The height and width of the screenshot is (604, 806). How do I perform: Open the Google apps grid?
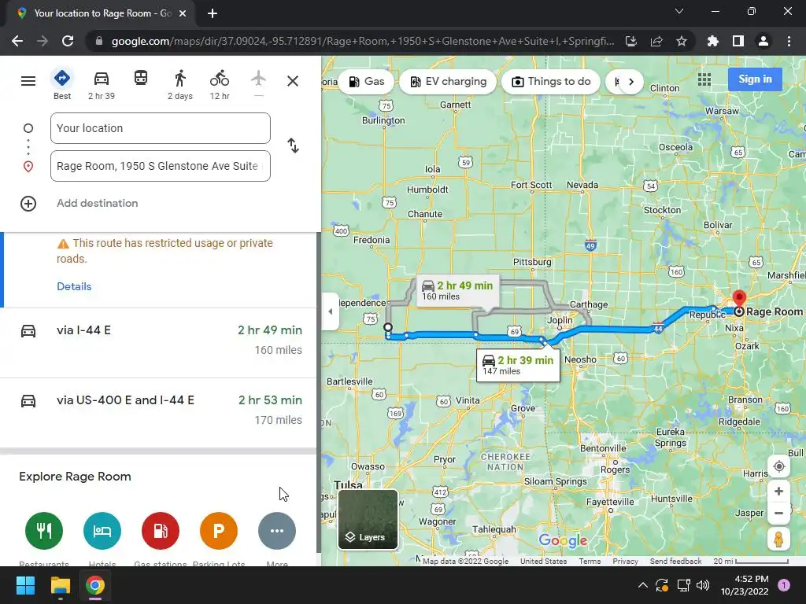[x=704, y=79]
